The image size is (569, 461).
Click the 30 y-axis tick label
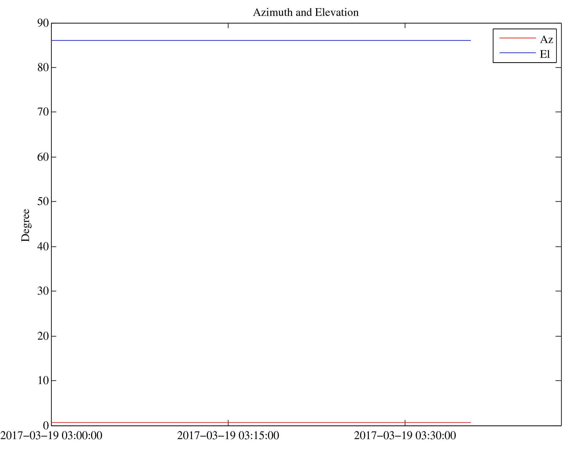[43, 291]
